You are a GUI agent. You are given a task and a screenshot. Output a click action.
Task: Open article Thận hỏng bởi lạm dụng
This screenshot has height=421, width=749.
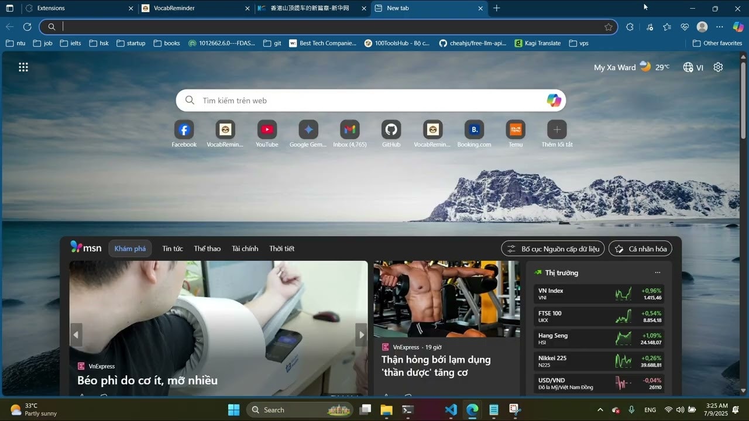pos(436,366)
